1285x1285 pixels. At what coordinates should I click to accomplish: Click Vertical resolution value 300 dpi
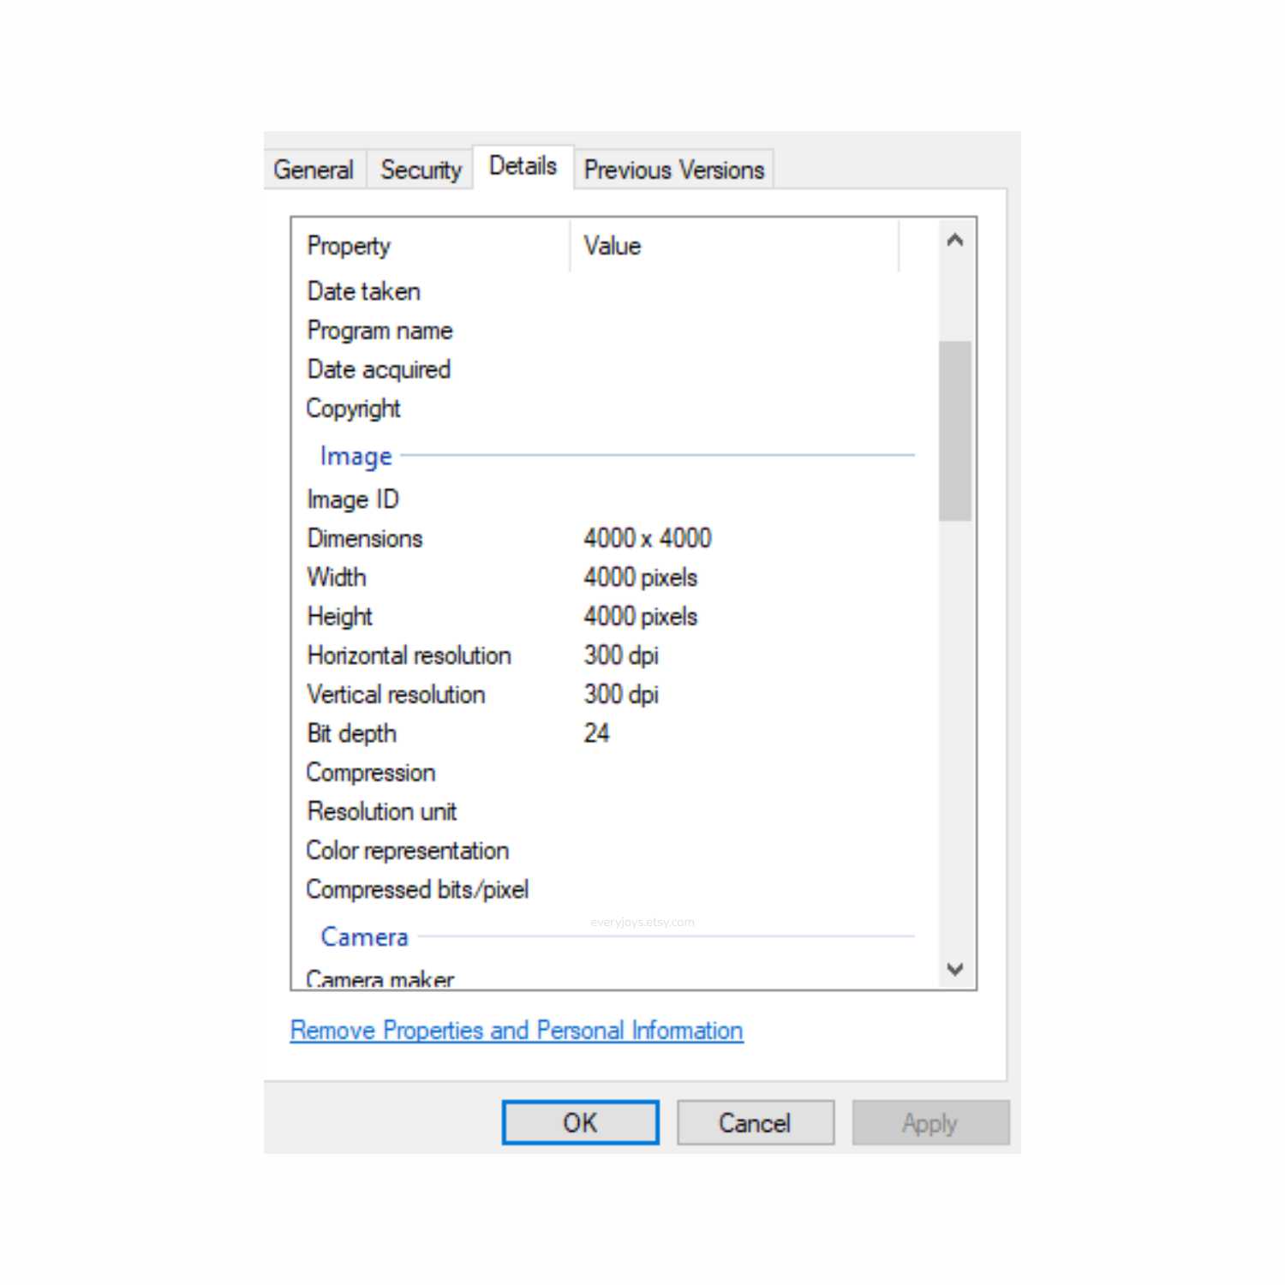pos(621,695)
